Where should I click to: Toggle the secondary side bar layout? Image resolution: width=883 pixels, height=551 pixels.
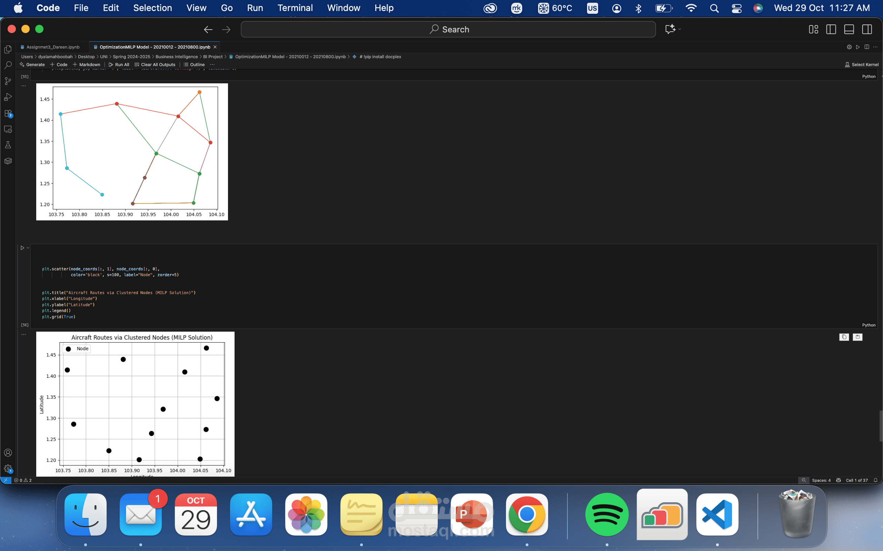click(867, 30)
